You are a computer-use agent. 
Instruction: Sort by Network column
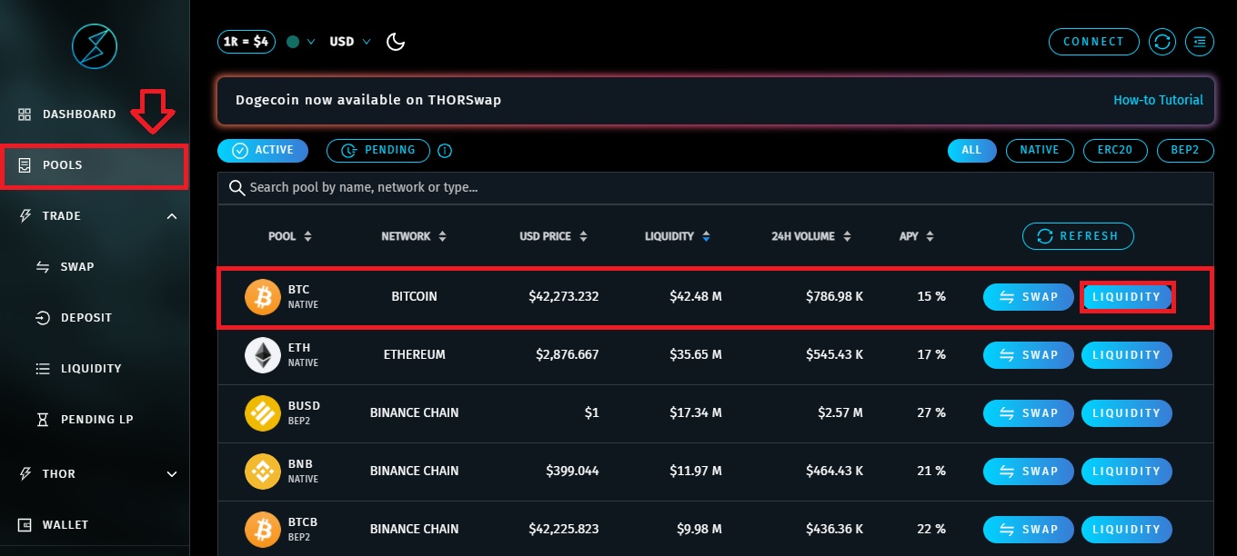point(414,236)
